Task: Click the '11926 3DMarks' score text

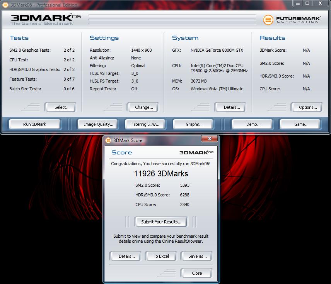Action: (161, 174)
